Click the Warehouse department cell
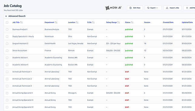 point(49,36)
